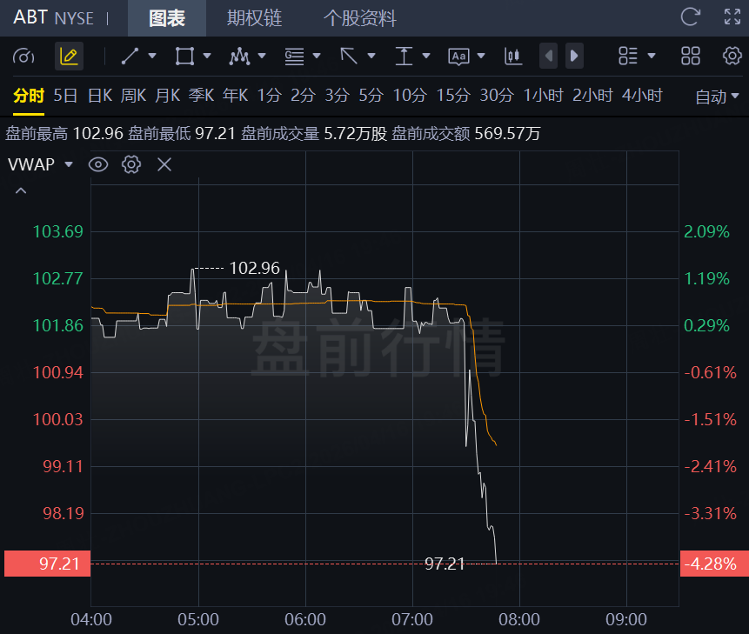Viewport: 749px width, 634px height.
Task: Click the chart replay gauge icon
Action: (23, 57)
